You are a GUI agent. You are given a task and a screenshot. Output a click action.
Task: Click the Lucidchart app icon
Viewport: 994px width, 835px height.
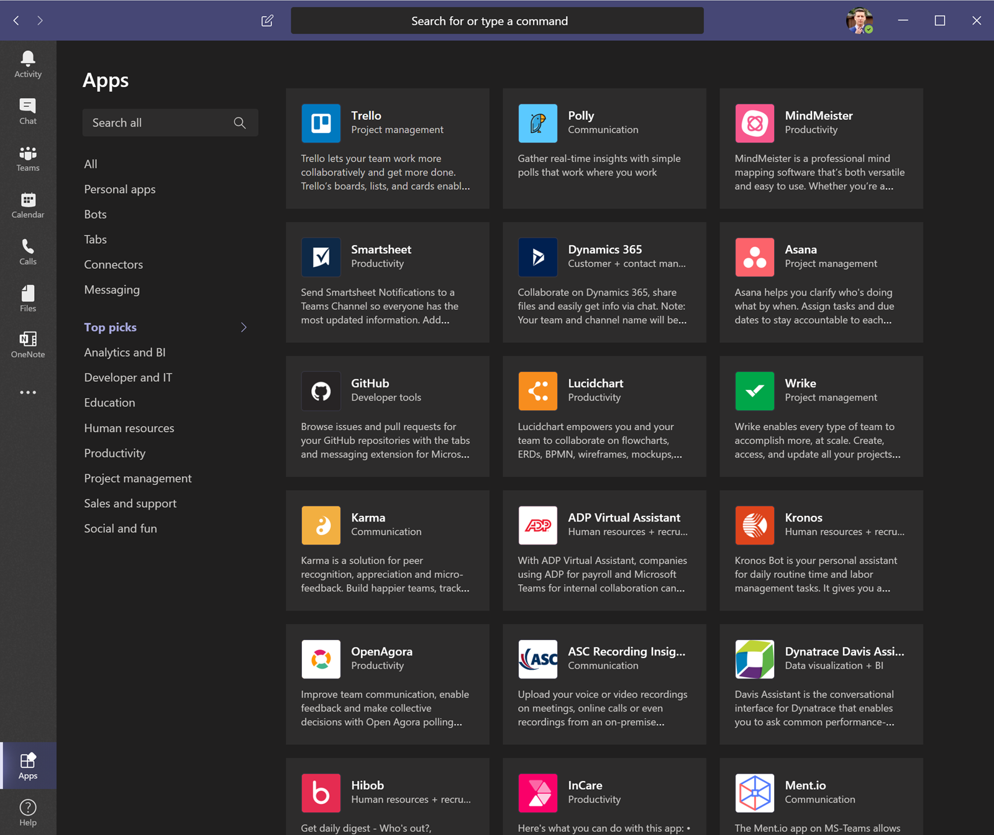[538, 391]
